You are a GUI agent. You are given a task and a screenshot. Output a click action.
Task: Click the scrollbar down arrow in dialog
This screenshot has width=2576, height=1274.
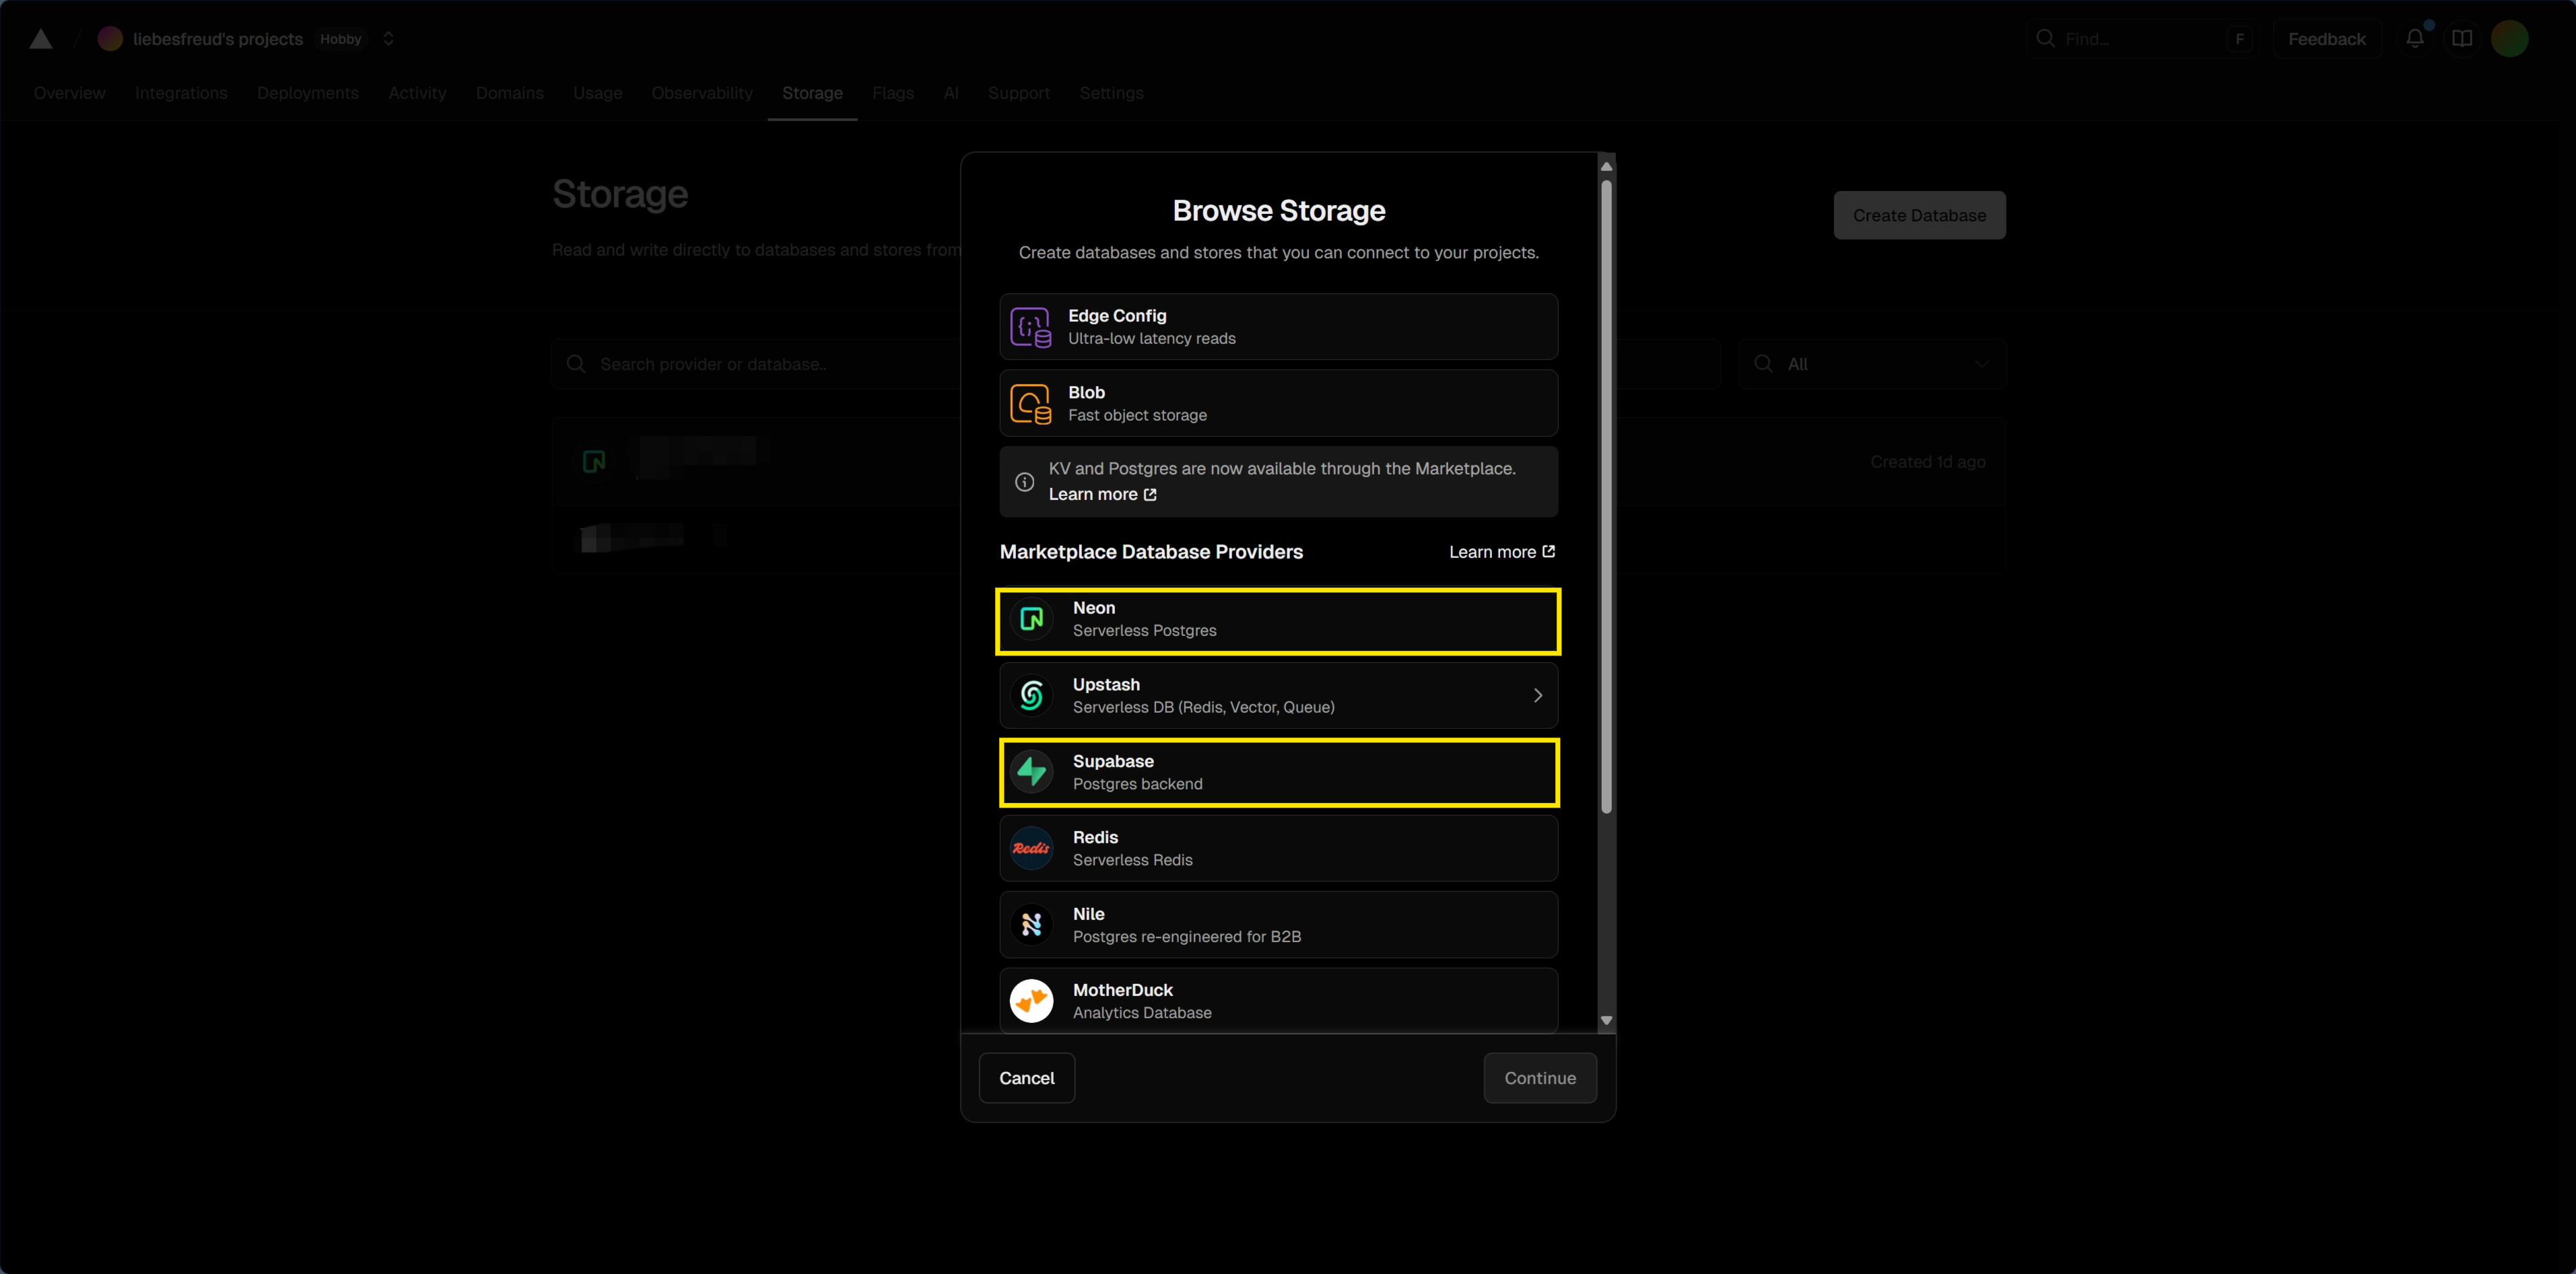(1606, 1020)
